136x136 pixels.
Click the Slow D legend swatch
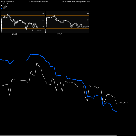click(2, 4)
